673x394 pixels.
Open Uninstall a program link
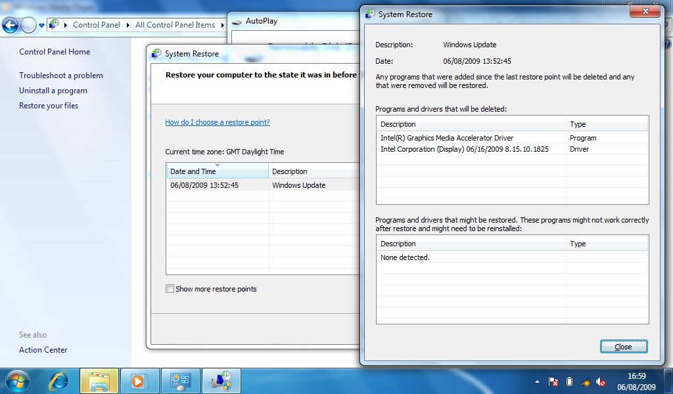[53, 91]
